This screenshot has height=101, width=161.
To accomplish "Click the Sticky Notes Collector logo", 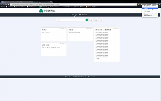I will [x=47, y=11].
